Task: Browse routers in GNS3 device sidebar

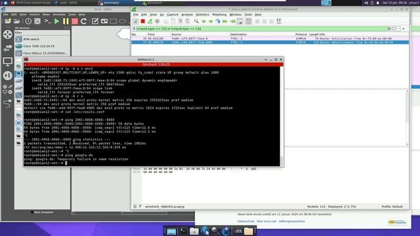Action: (x=7, y=34)
